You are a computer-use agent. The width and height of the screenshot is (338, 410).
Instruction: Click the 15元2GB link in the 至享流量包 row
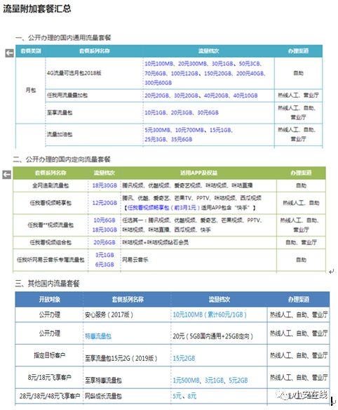(x=184, y=358)
